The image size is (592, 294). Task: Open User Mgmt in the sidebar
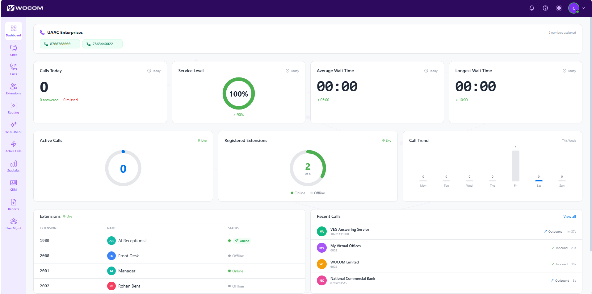click(13, 224)
